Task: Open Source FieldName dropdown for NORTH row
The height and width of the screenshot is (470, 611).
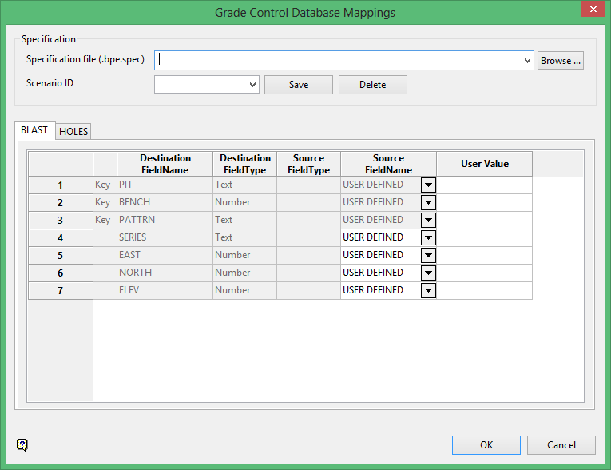Action: pyautogui.click(x=428, y=273)
